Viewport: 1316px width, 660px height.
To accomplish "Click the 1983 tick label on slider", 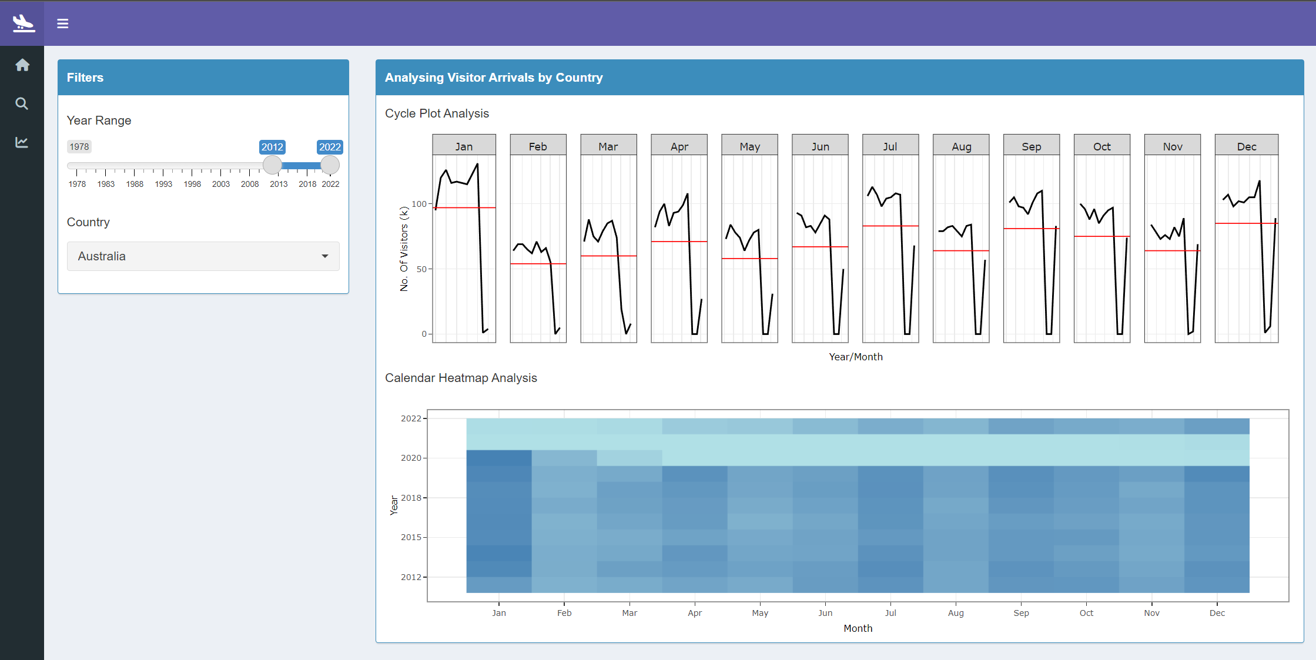I will coord(106,184).
